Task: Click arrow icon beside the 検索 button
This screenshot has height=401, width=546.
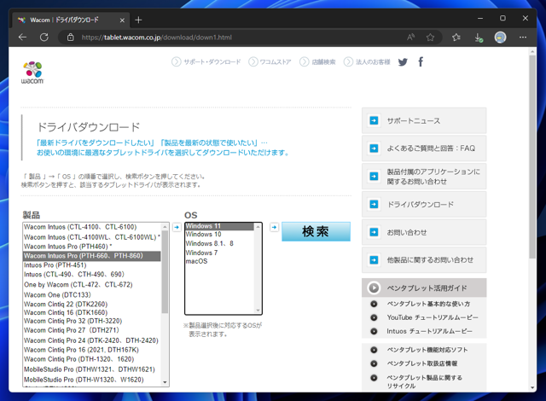Action: tap(275, 227)
